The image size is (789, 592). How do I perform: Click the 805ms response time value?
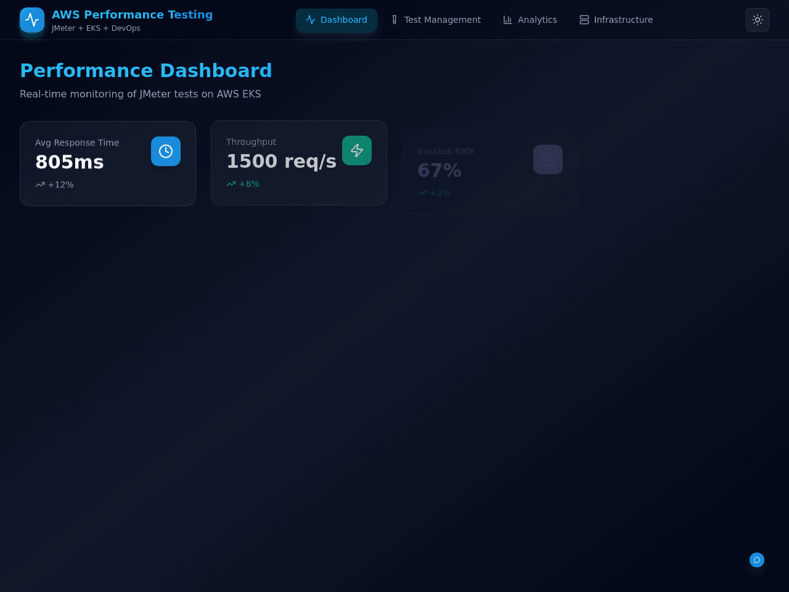click(70, 162)
